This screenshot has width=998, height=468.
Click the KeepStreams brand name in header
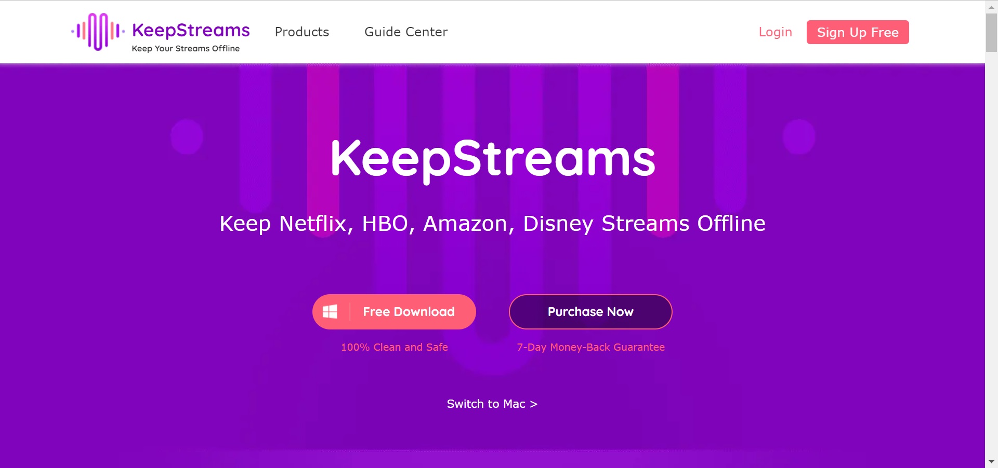(x=191, y=30)
